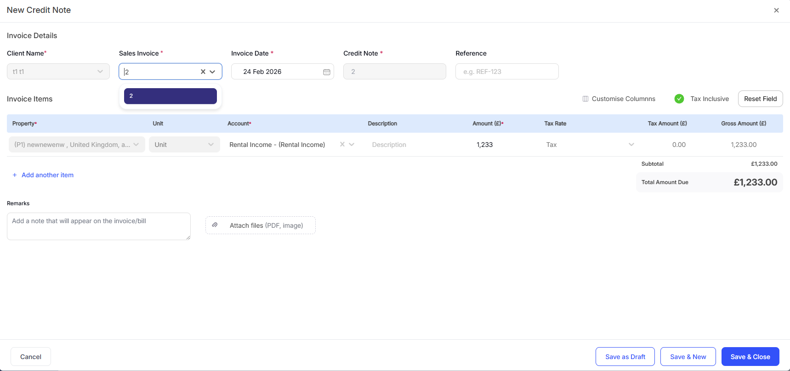Expand the Sales Invoice dropdown arrow
The height and width of the screenshot is (371, 790).
212,72
